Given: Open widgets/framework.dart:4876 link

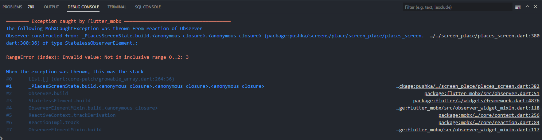Looking at the screenshot, I should pos(476,101).
